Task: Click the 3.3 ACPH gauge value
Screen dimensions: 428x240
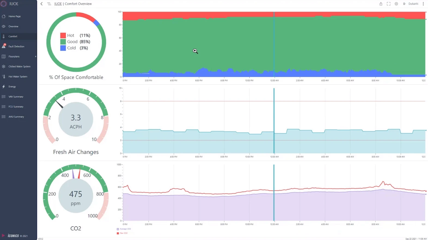Action: 76,118
